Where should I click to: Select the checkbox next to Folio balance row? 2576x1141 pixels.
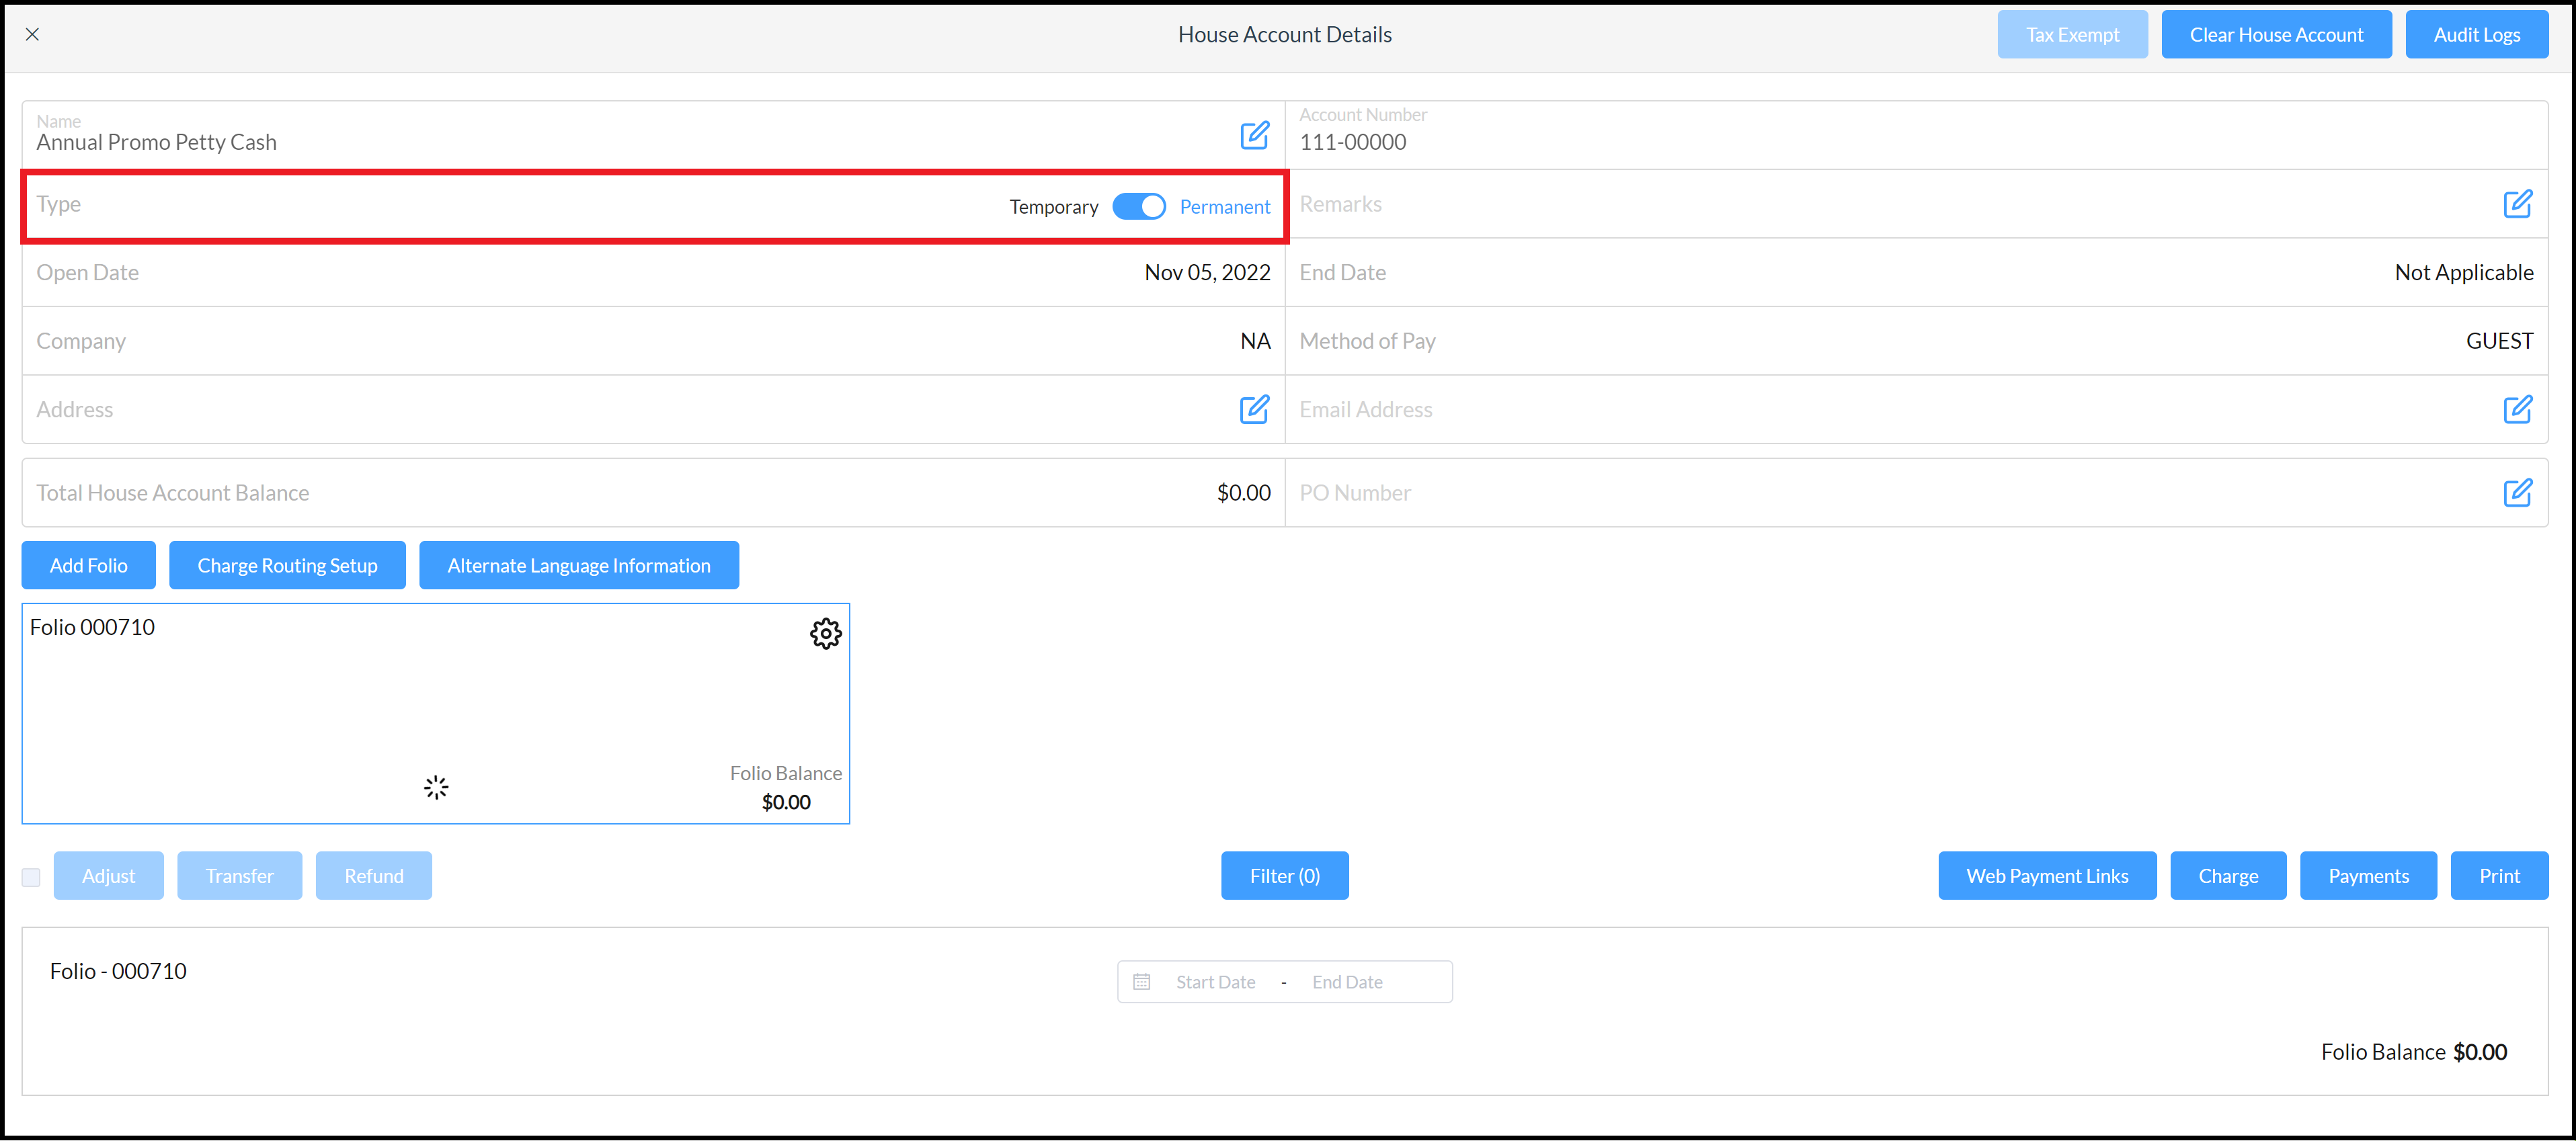33,875
